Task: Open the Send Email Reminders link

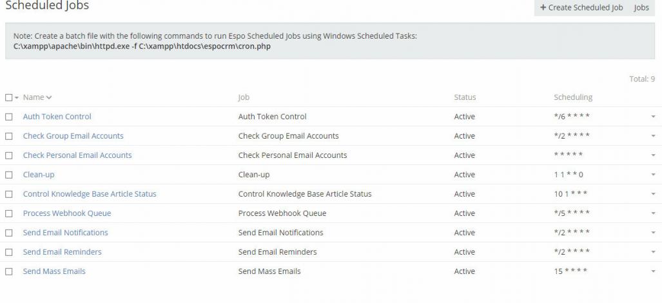Action: pyautogui.click(x=62, y=252)
